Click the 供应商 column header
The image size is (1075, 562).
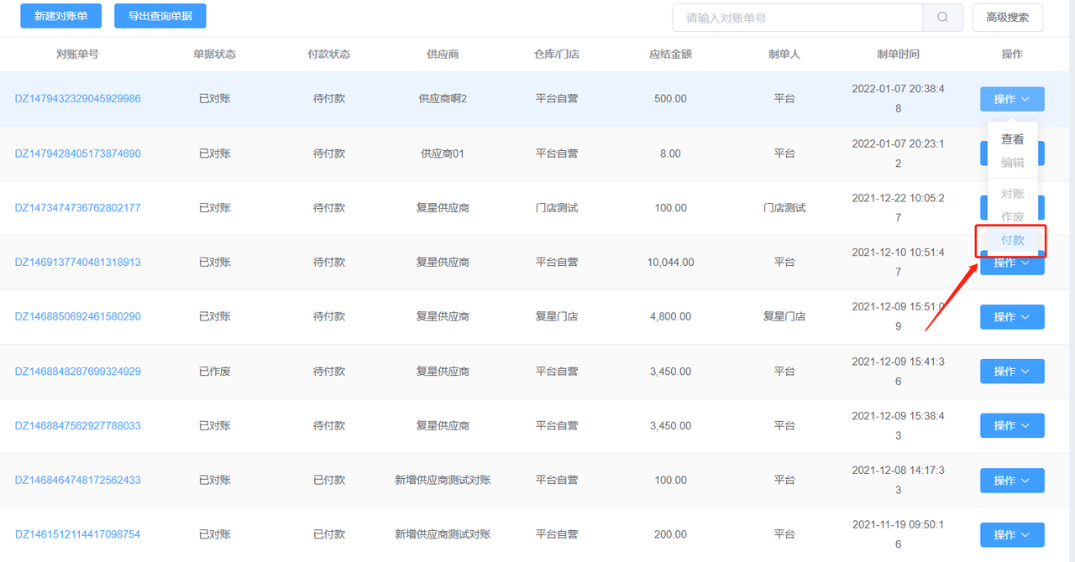(443, 55)
